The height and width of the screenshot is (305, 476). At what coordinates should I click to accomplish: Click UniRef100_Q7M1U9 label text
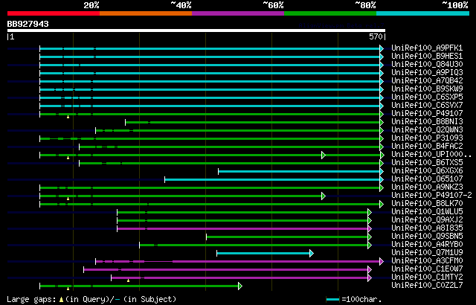[427, 253]
